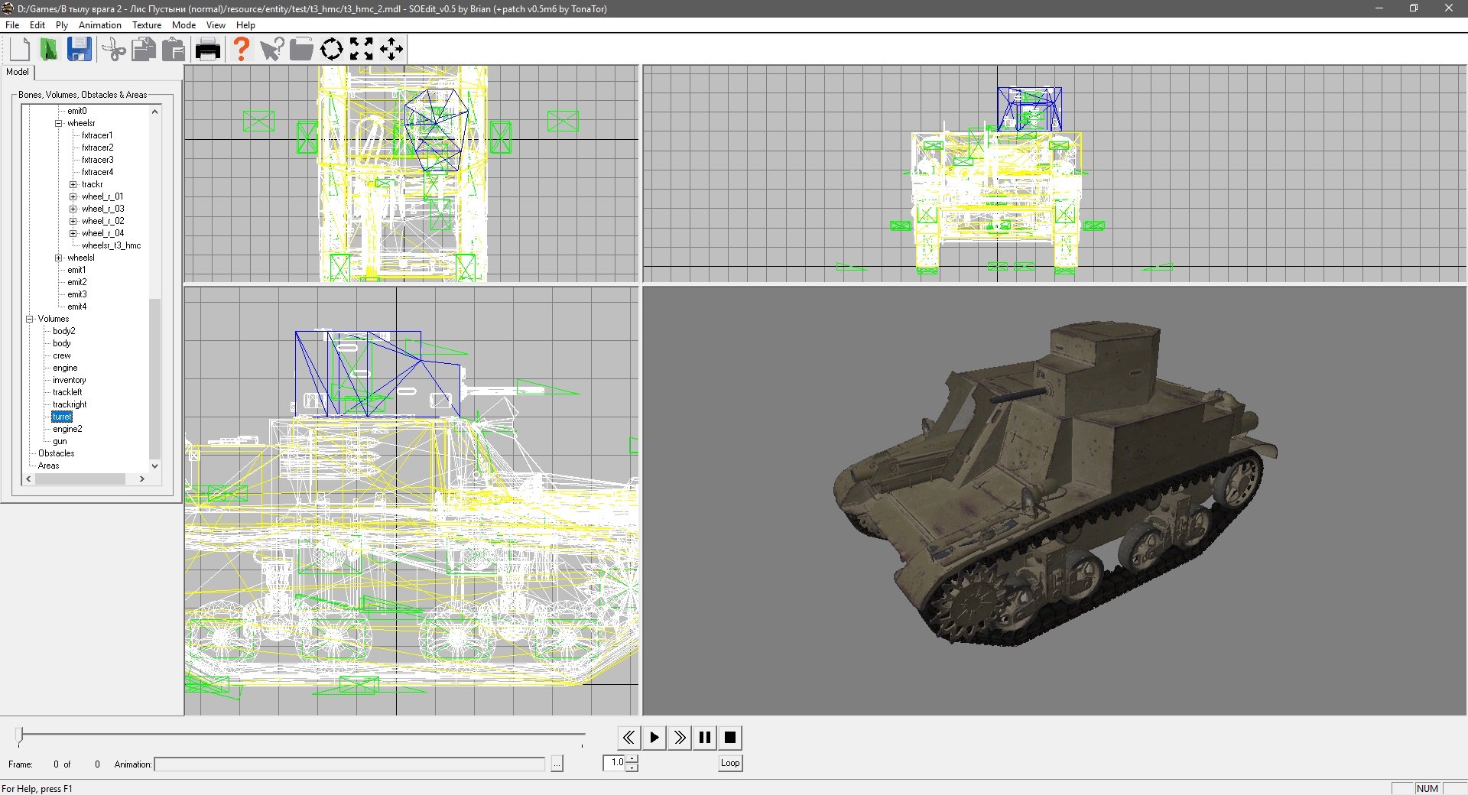Click the animation browse '...' button
This screenshot has height=795, width=1468.
click(557, 764)
